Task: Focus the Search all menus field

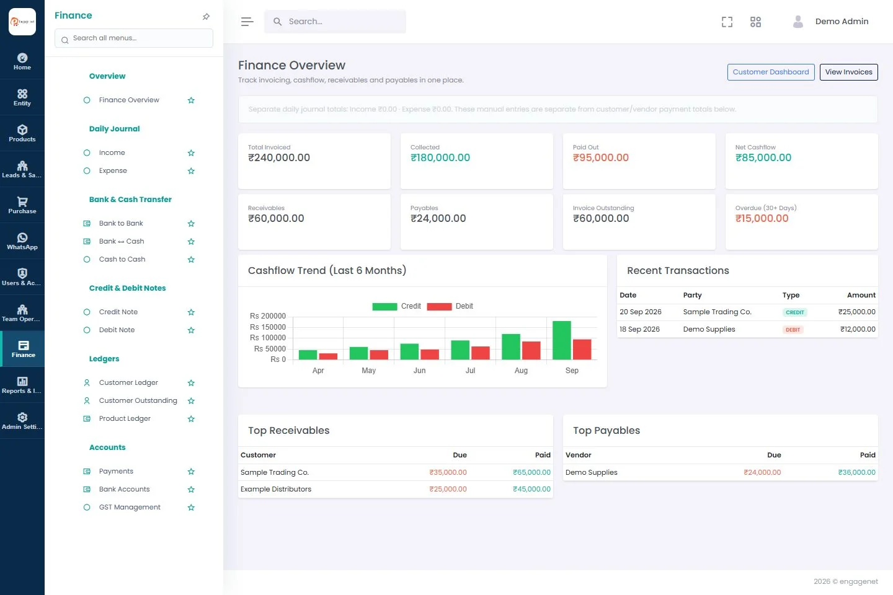Action: (134, 38)
